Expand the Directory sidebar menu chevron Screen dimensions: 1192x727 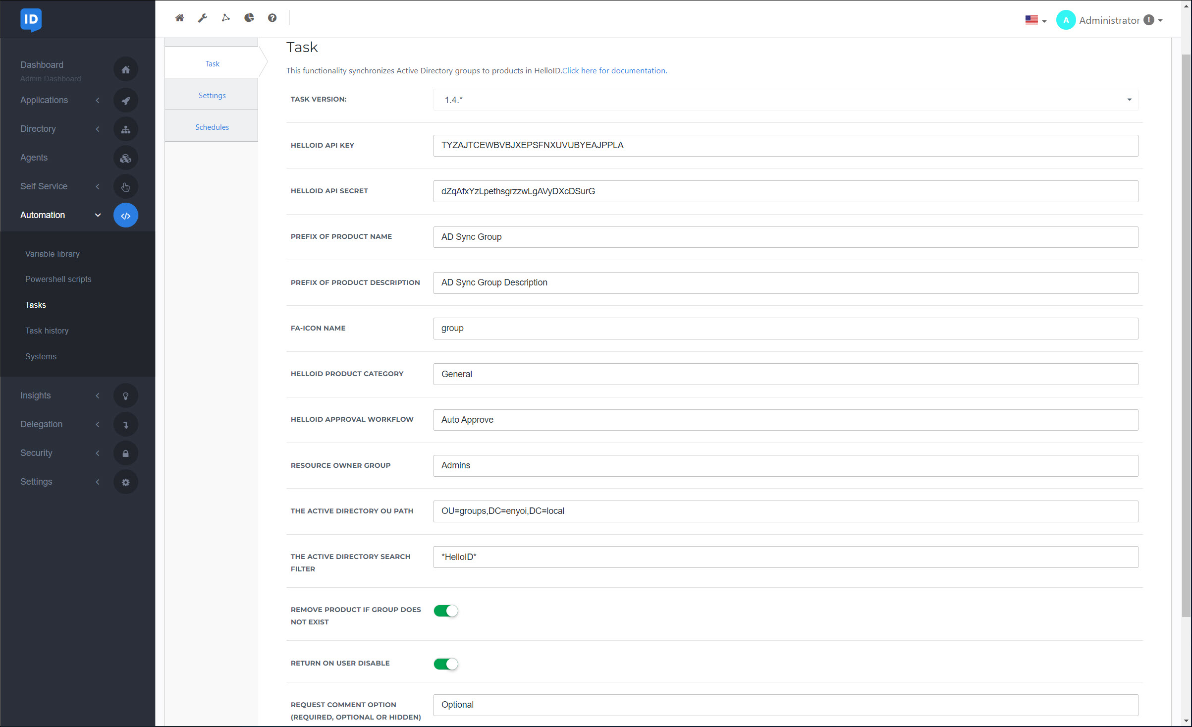tap(98, 129)
